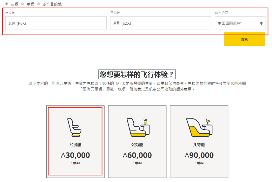Click the heading 您想要怎样的飞行体验？
Screen dimensions: 272x182
pyautogui.click(x=137, y=74)
